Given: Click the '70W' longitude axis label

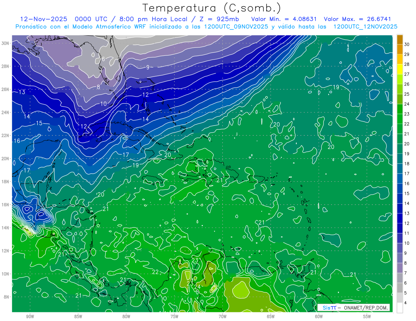Looking at the screenshot, I should (223, 316).
